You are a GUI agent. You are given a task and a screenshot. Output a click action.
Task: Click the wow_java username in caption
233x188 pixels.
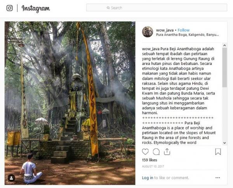(151, 49)
